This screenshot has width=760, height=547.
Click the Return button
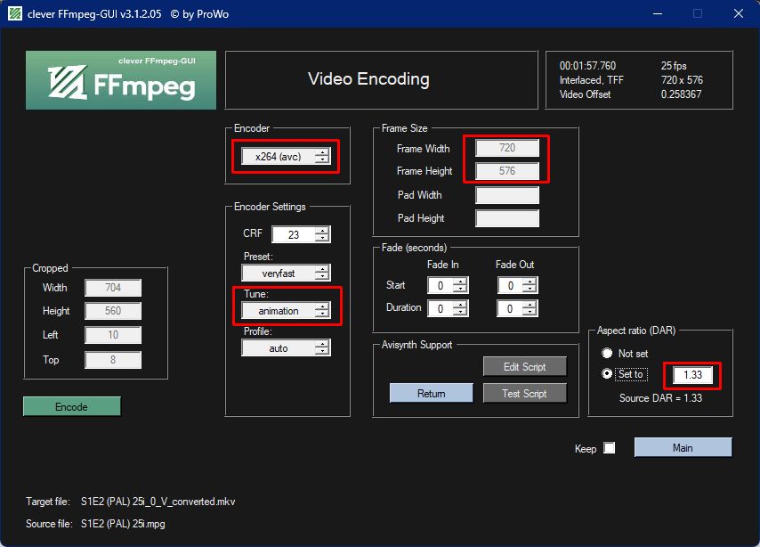click(432, 393)
